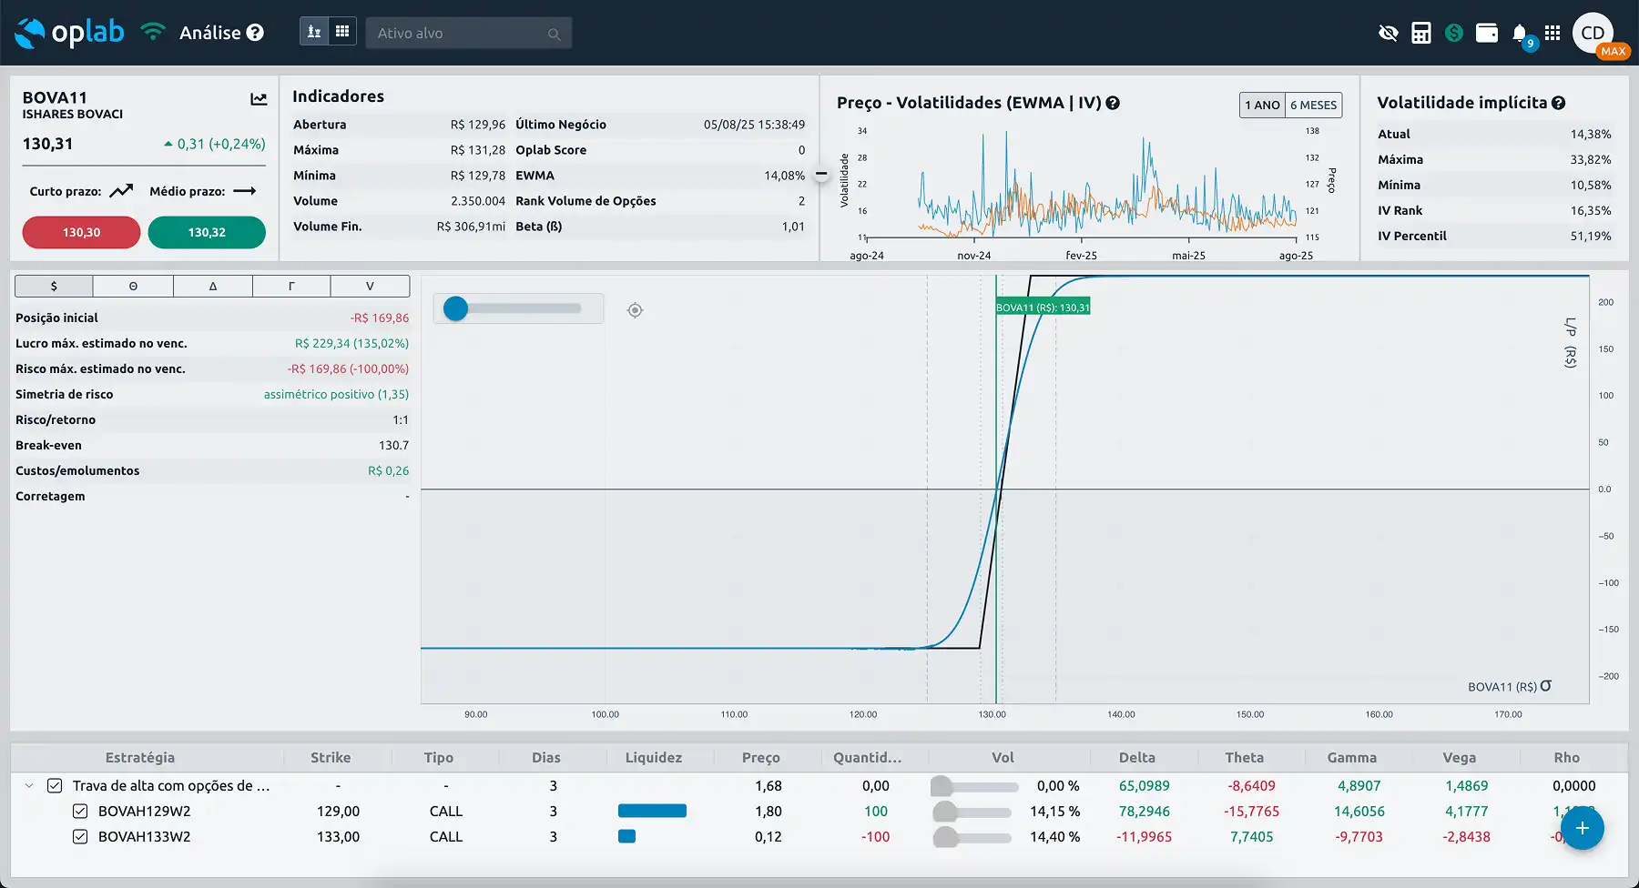
Task: Open the Análise help question mark
Action: pos(256,33)
